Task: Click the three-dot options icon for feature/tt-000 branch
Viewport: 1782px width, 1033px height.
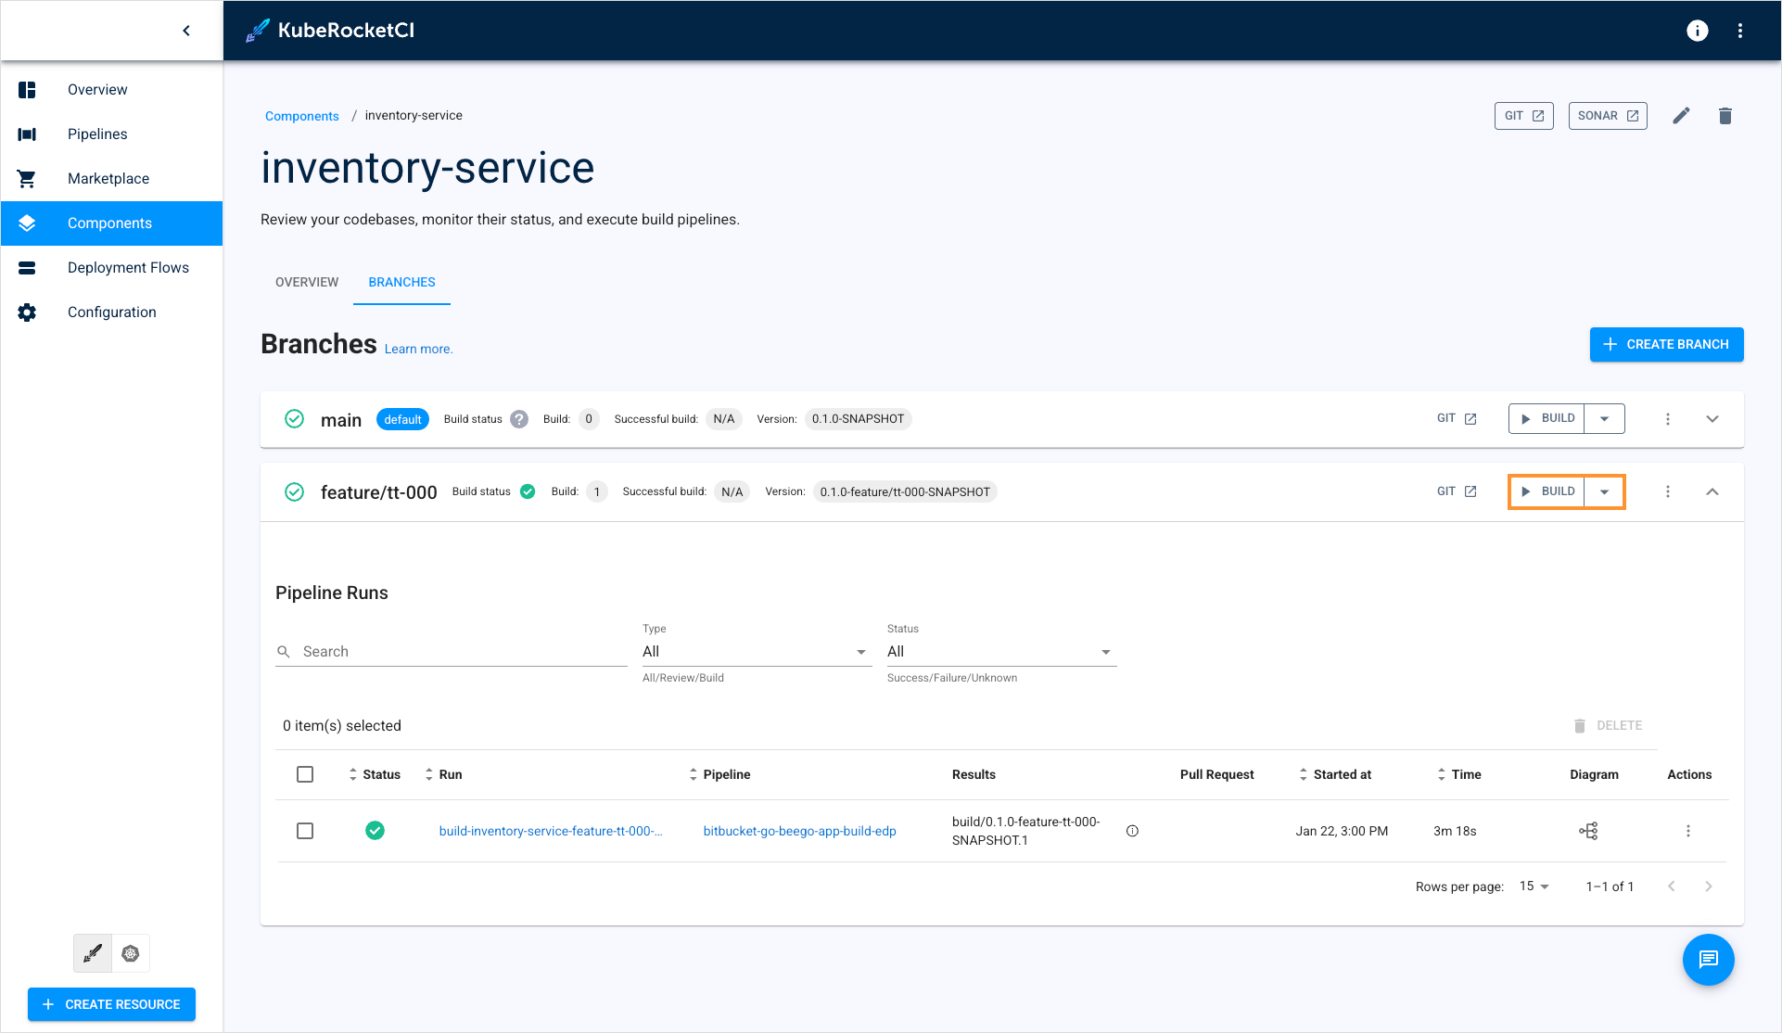Action: 1668,491
